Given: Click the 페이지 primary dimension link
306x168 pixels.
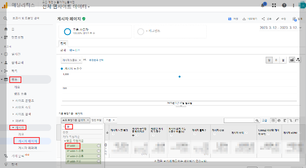Looking at the screenshot, I should 79,113.
